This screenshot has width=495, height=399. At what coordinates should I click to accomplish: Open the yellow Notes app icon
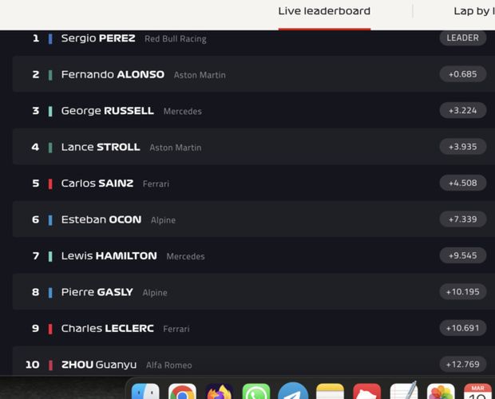coord(330,392)
